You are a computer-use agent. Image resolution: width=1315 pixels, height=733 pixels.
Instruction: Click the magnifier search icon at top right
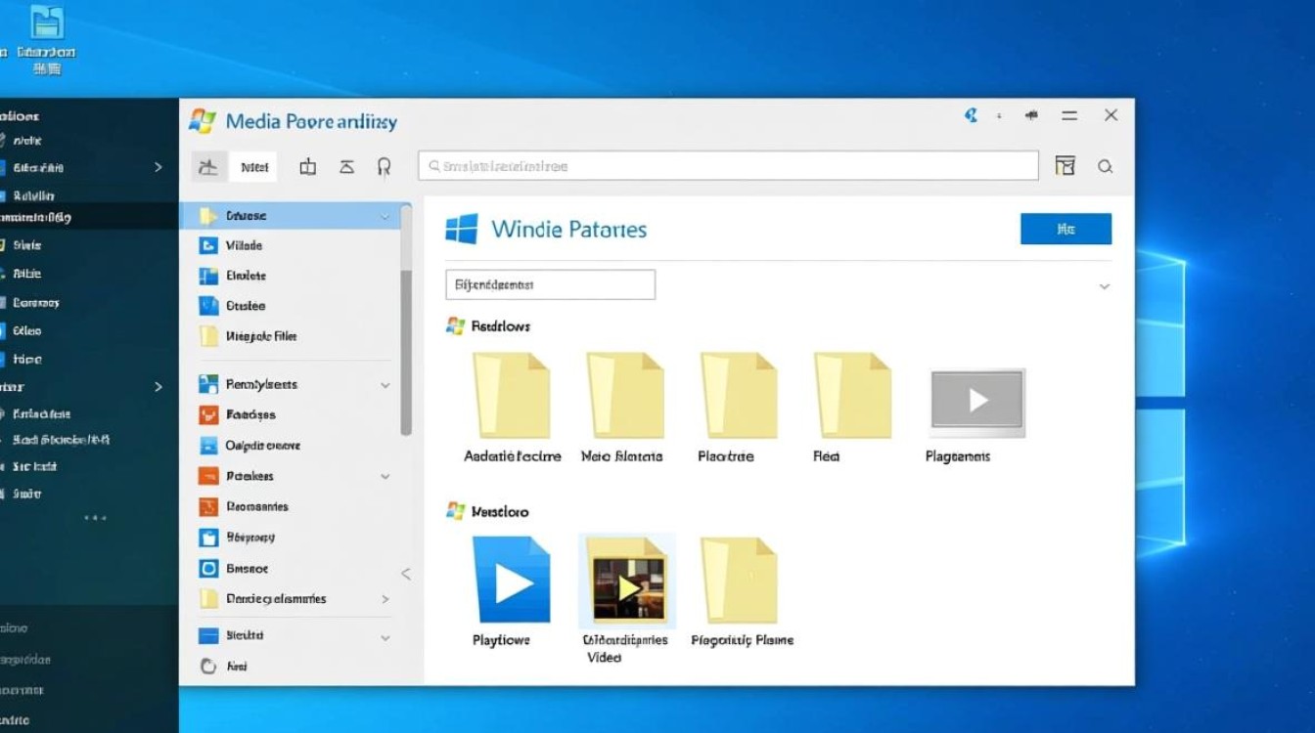1106,166
